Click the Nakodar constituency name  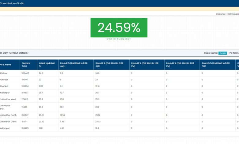(x=5, y=80)
